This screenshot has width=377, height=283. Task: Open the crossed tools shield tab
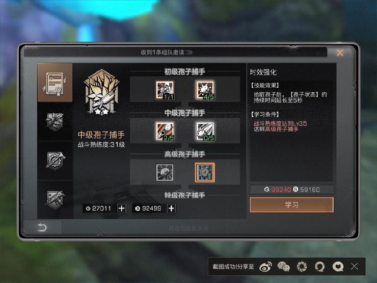coord(55,200)
